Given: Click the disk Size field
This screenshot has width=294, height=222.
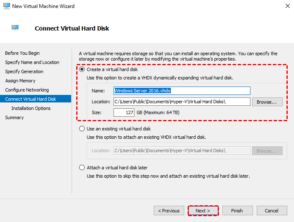Looking at the screenshot, I should click(x=124, y=112).
